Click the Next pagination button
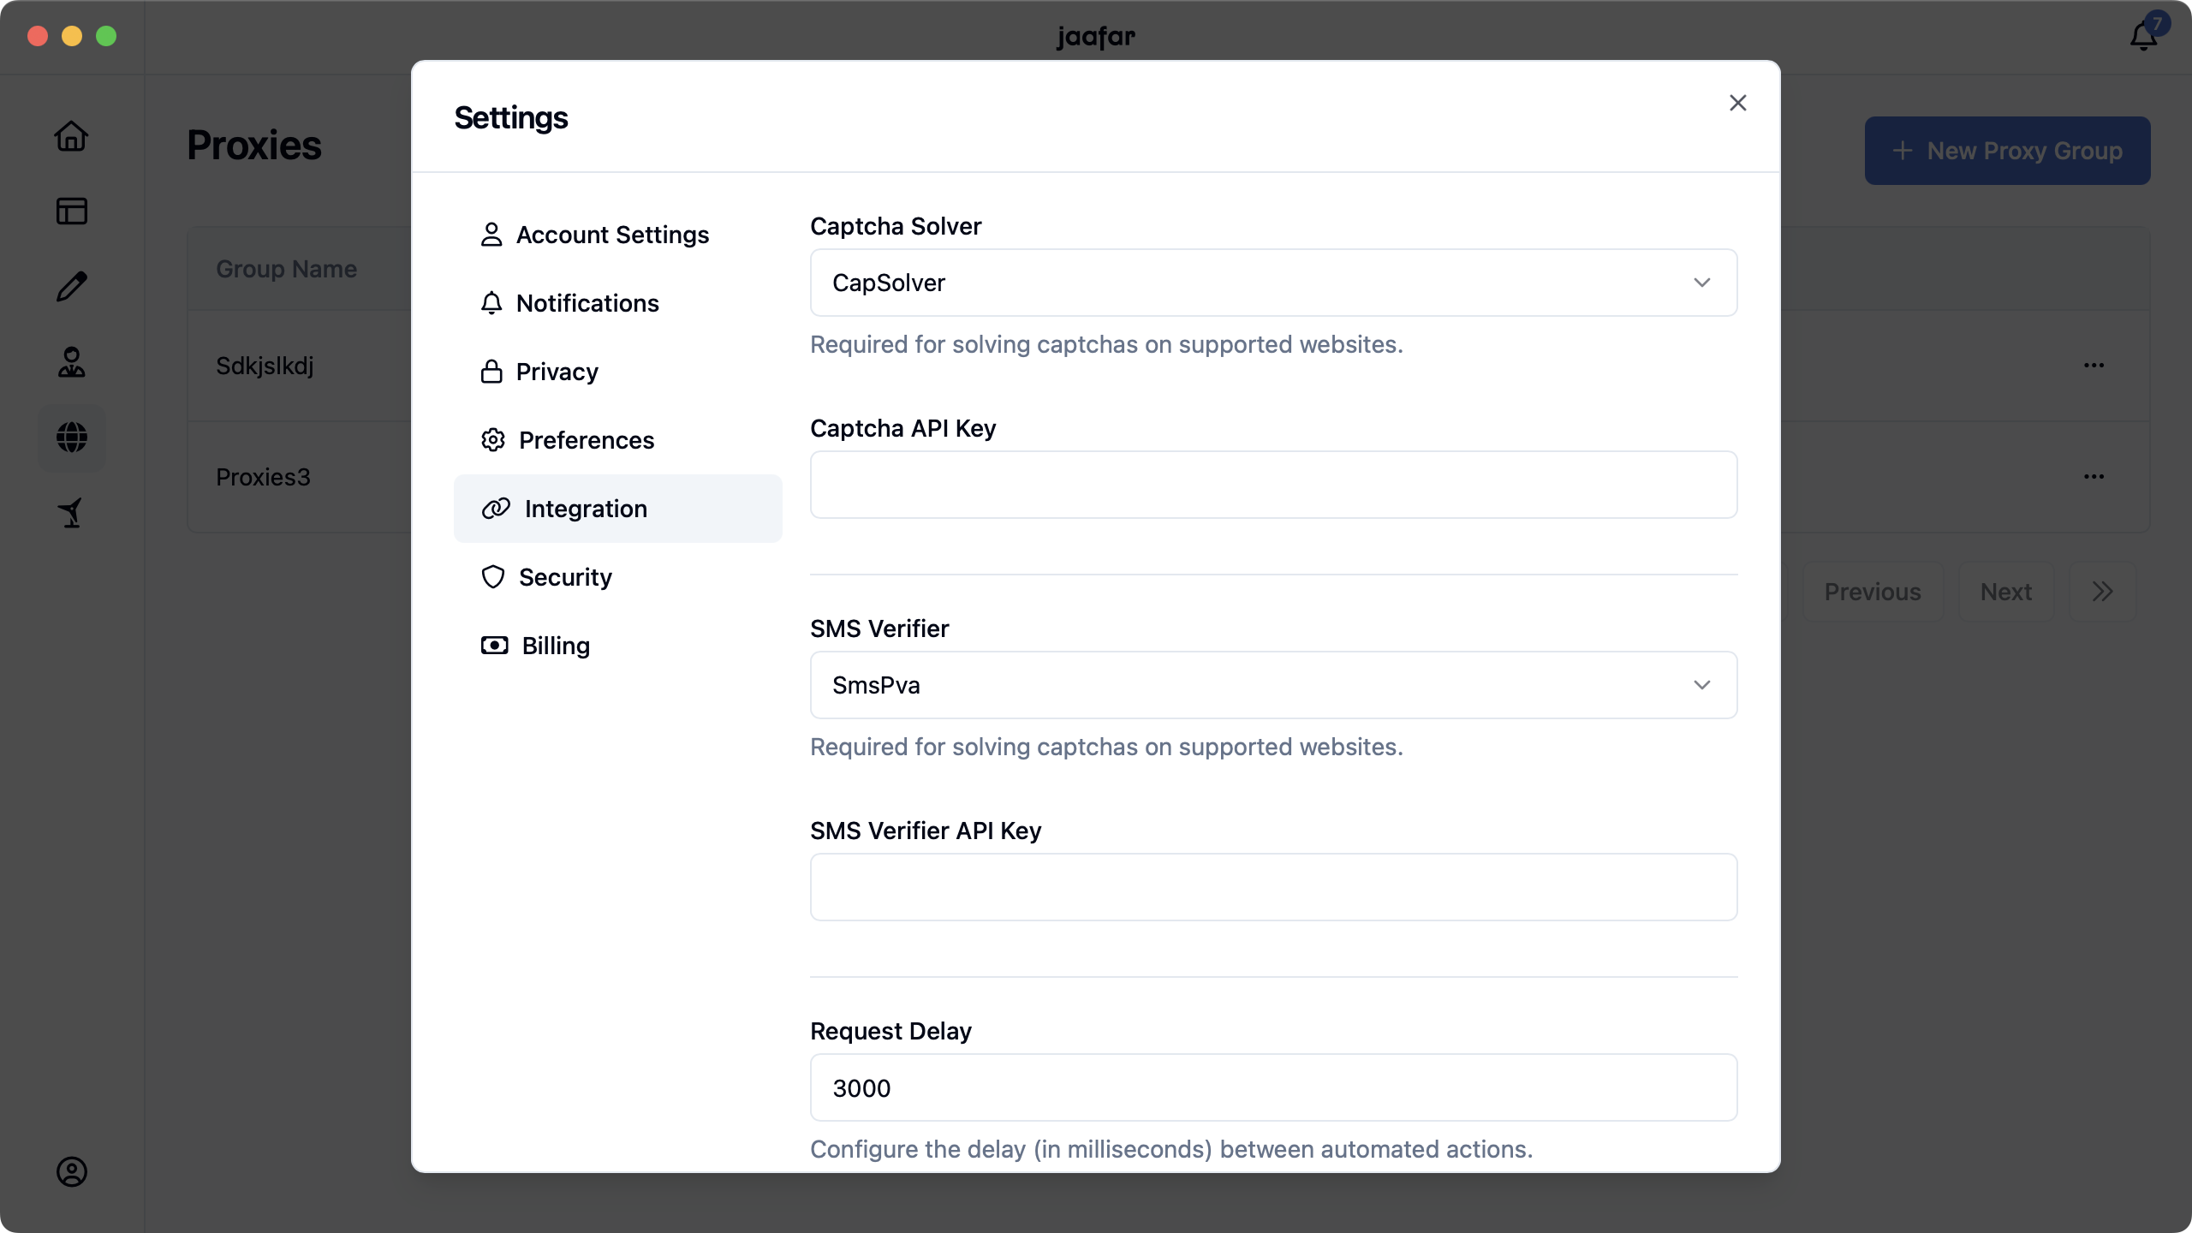The height and width of the screenshot is (1233, 2192). (2005, 592)
